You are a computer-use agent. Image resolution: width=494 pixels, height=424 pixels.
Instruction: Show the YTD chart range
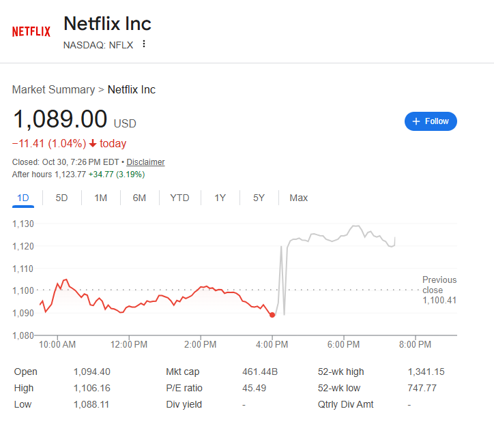click(x=179, y=198)
